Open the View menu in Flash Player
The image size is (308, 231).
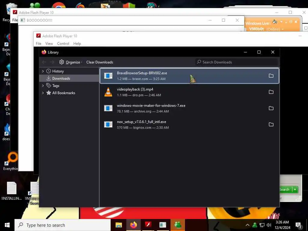point(49,43)
